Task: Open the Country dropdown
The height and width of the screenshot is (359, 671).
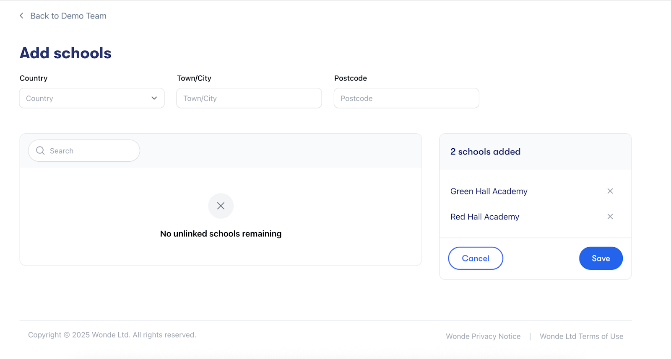Action: pyautogui.click(x=91, y=98)
